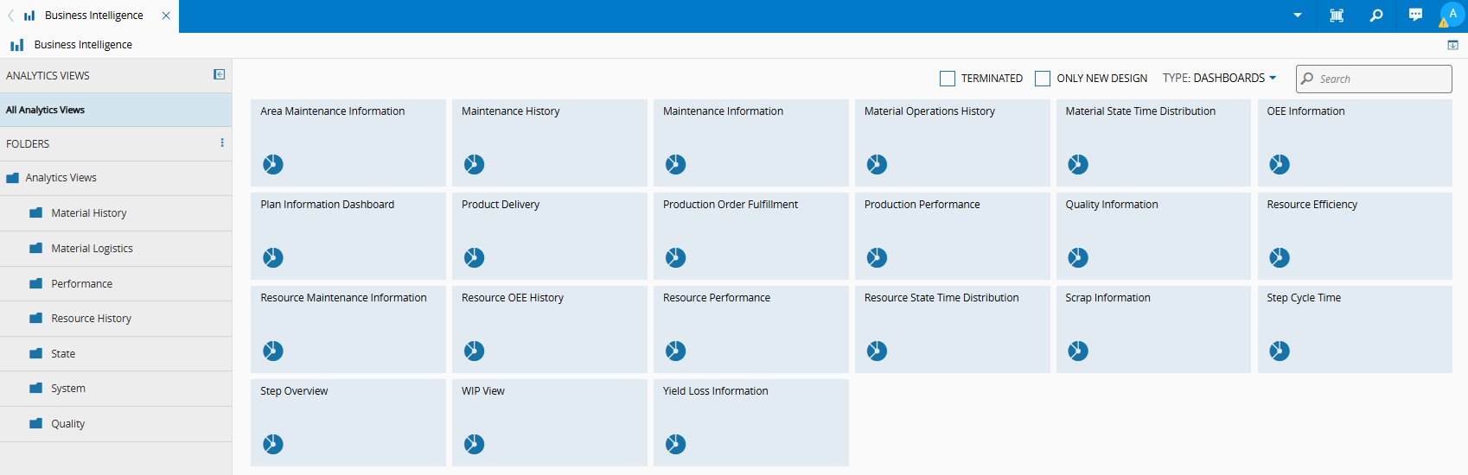This screenshot has width=1468, height=475.
Task: Click the Business Intelligence breadcrumb label
Action: 83,45
